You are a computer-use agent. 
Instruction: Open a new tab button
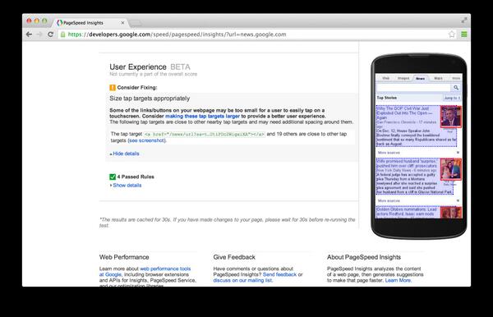point(136,23)
